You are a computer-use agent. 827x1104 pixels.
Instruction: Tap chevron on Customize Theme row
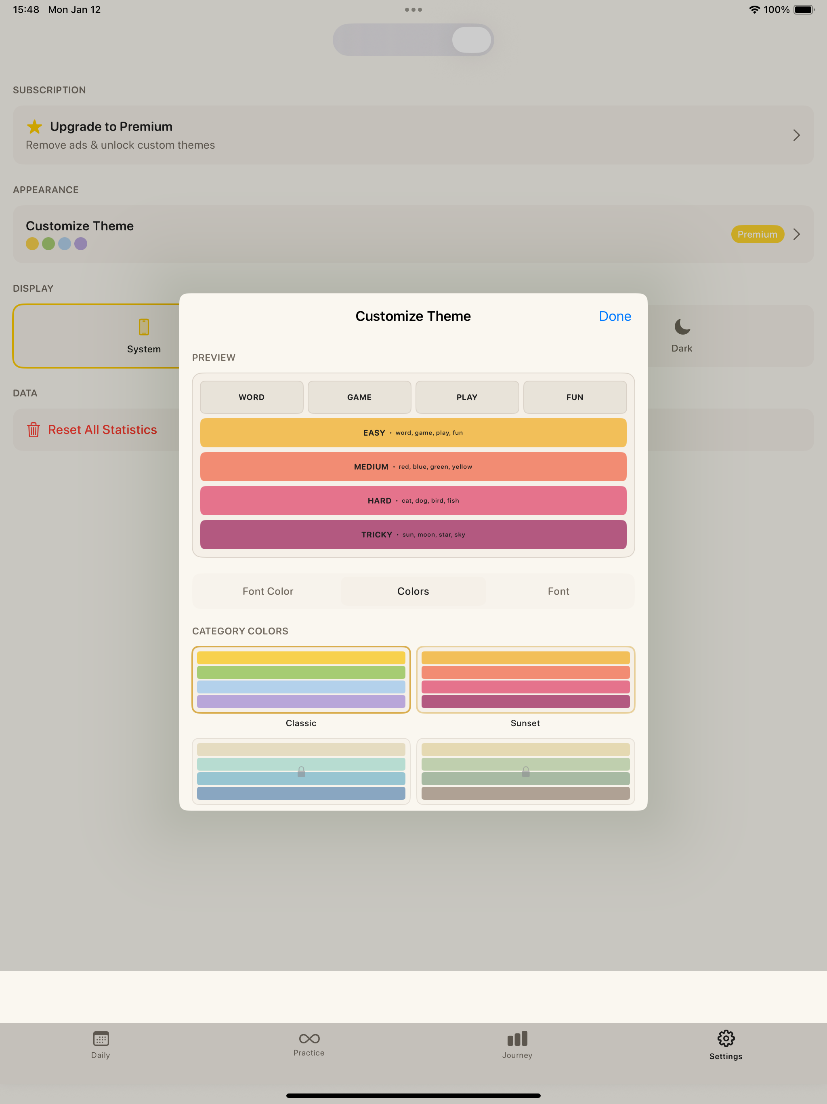(797, 234)
